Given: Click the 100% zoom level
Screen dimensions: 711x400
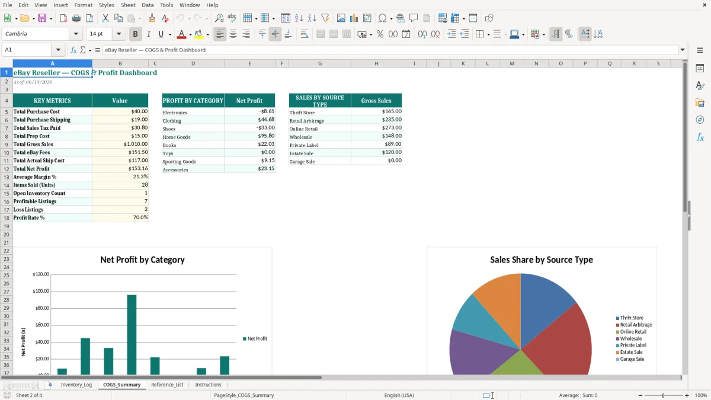Looking at the screenshot, I should click(x=701, y=395).
